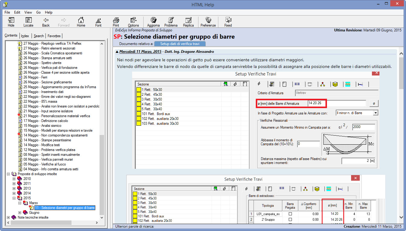Open the Edit menu
406x231 pixels.
(17, 12)
